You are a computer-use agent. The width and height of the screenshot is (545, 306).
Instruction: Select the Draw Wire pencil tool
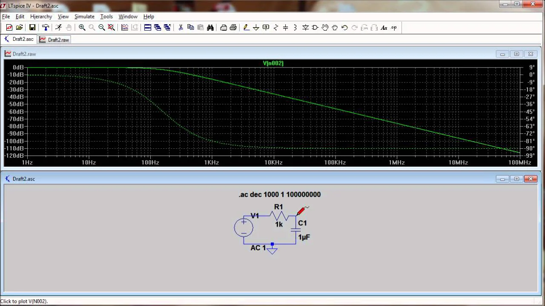coord(246,28)
